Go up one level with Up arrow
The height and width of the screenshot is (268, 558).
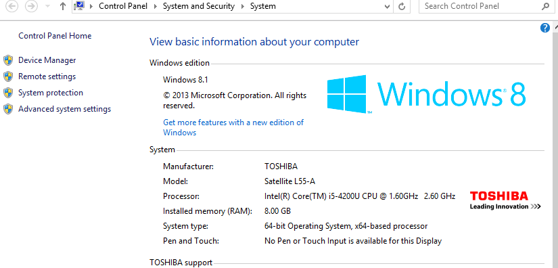point(63,6)
